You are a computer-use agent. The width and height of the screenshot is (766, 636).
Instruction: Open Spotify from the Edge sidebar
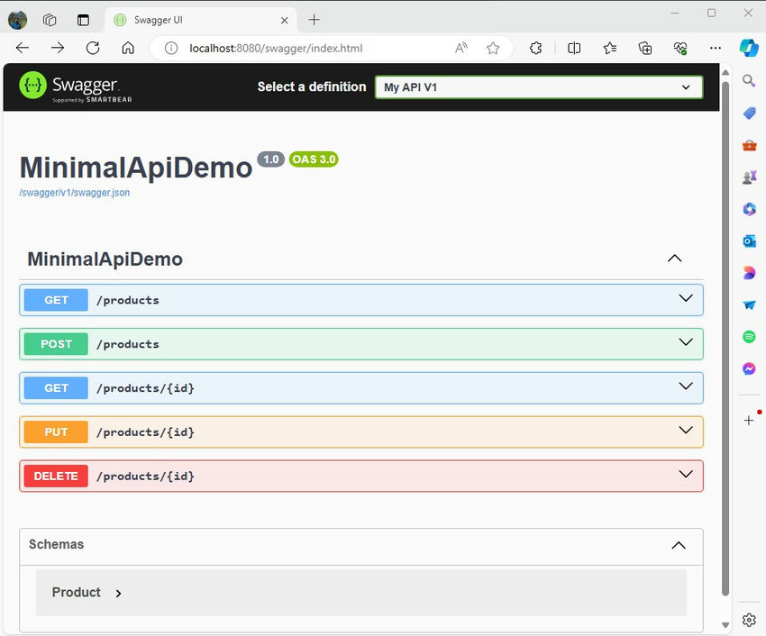coord(749,336)
